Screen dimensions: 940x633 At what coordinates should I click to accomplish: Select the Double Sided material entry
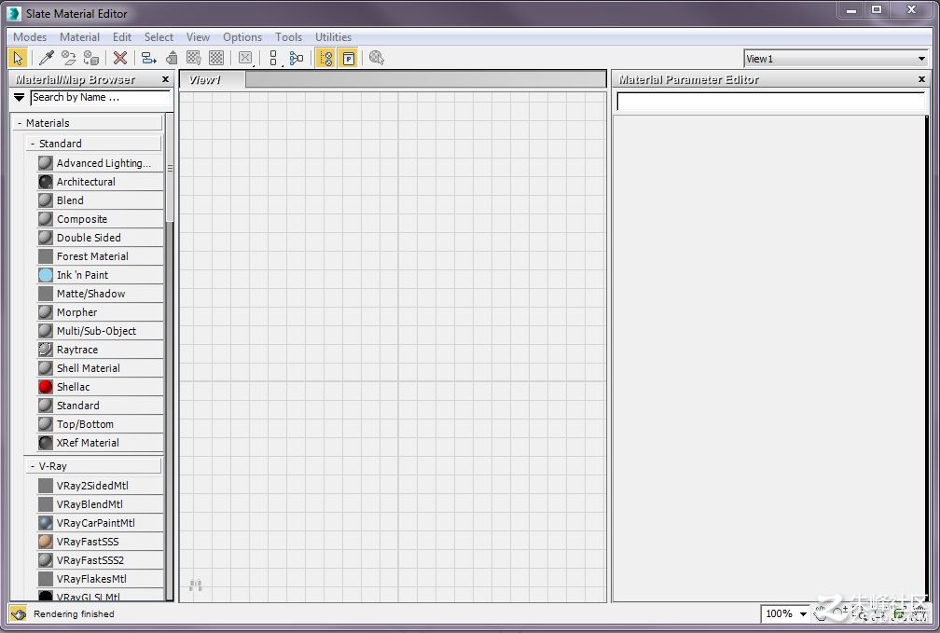pos(100,238)
